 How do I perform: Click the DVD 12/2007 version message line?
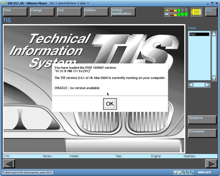[x=85, y=68]
